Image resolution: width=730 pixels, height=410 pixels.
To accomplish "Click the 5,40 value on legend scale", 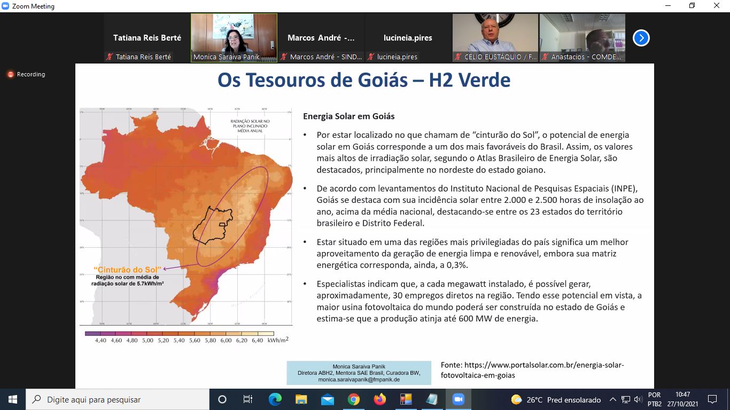I will (179, 340).
